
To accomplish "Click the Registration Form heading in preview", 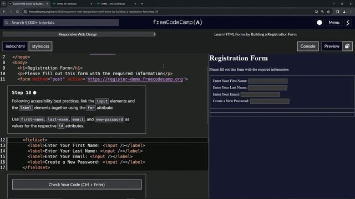I will tap(239, 58).
